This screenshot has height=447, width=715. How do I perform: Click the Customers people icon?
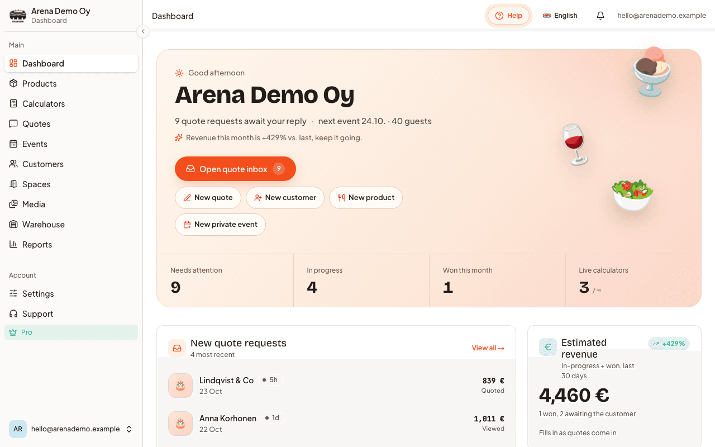(13, 164)
